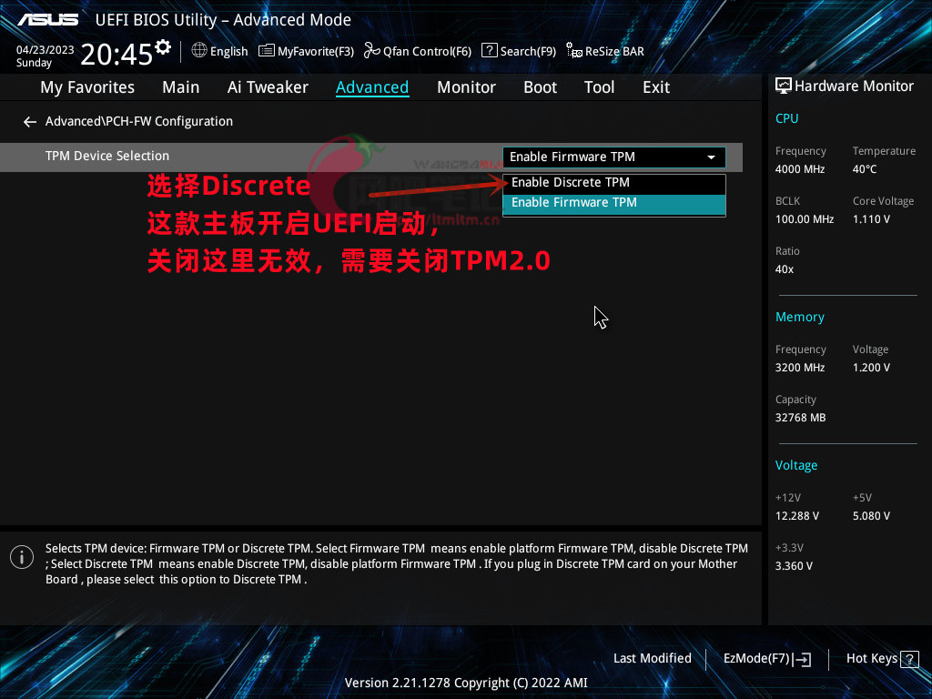Open MyFavorite(F3) from top bar
The height and width of the screenshot is (699, 932).
(316, 52)
